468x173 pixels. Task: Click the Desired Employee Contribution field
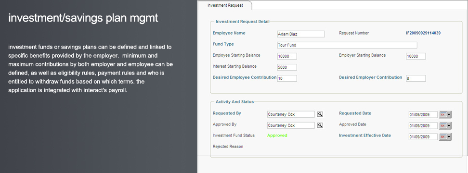(x=287, y=78)
